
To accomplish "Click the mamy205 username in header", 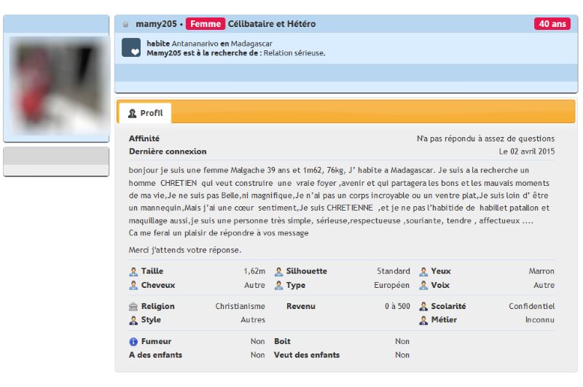I will tap(155, 24).
